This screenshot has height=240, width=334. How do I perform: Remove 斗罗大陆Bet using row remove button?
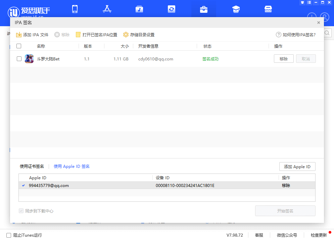(x=284, y=59)
